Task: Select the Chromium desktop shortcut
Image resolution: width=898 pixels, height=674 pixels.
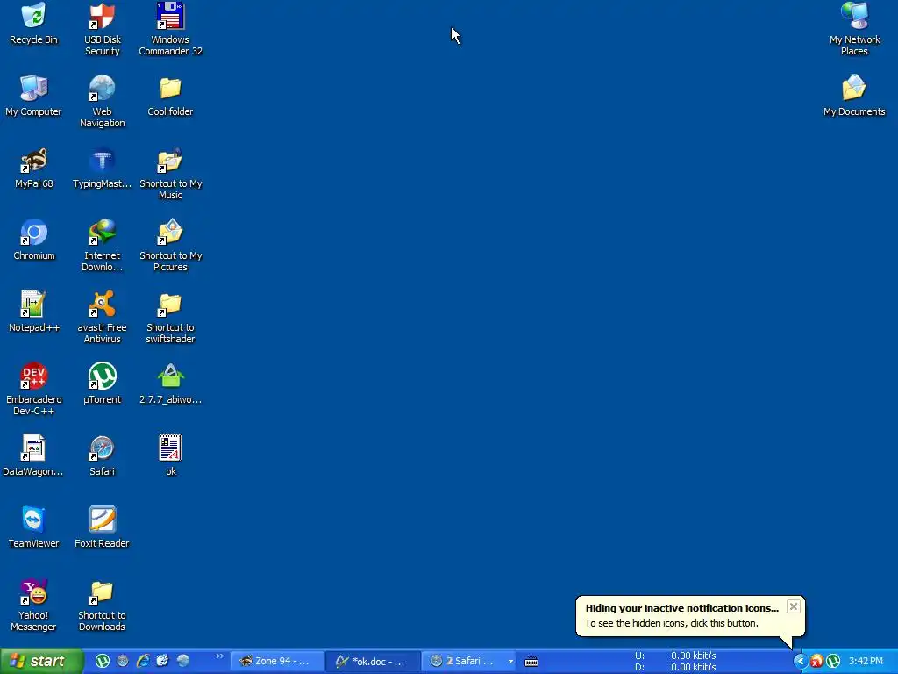Action: click(x=34, y=240)
